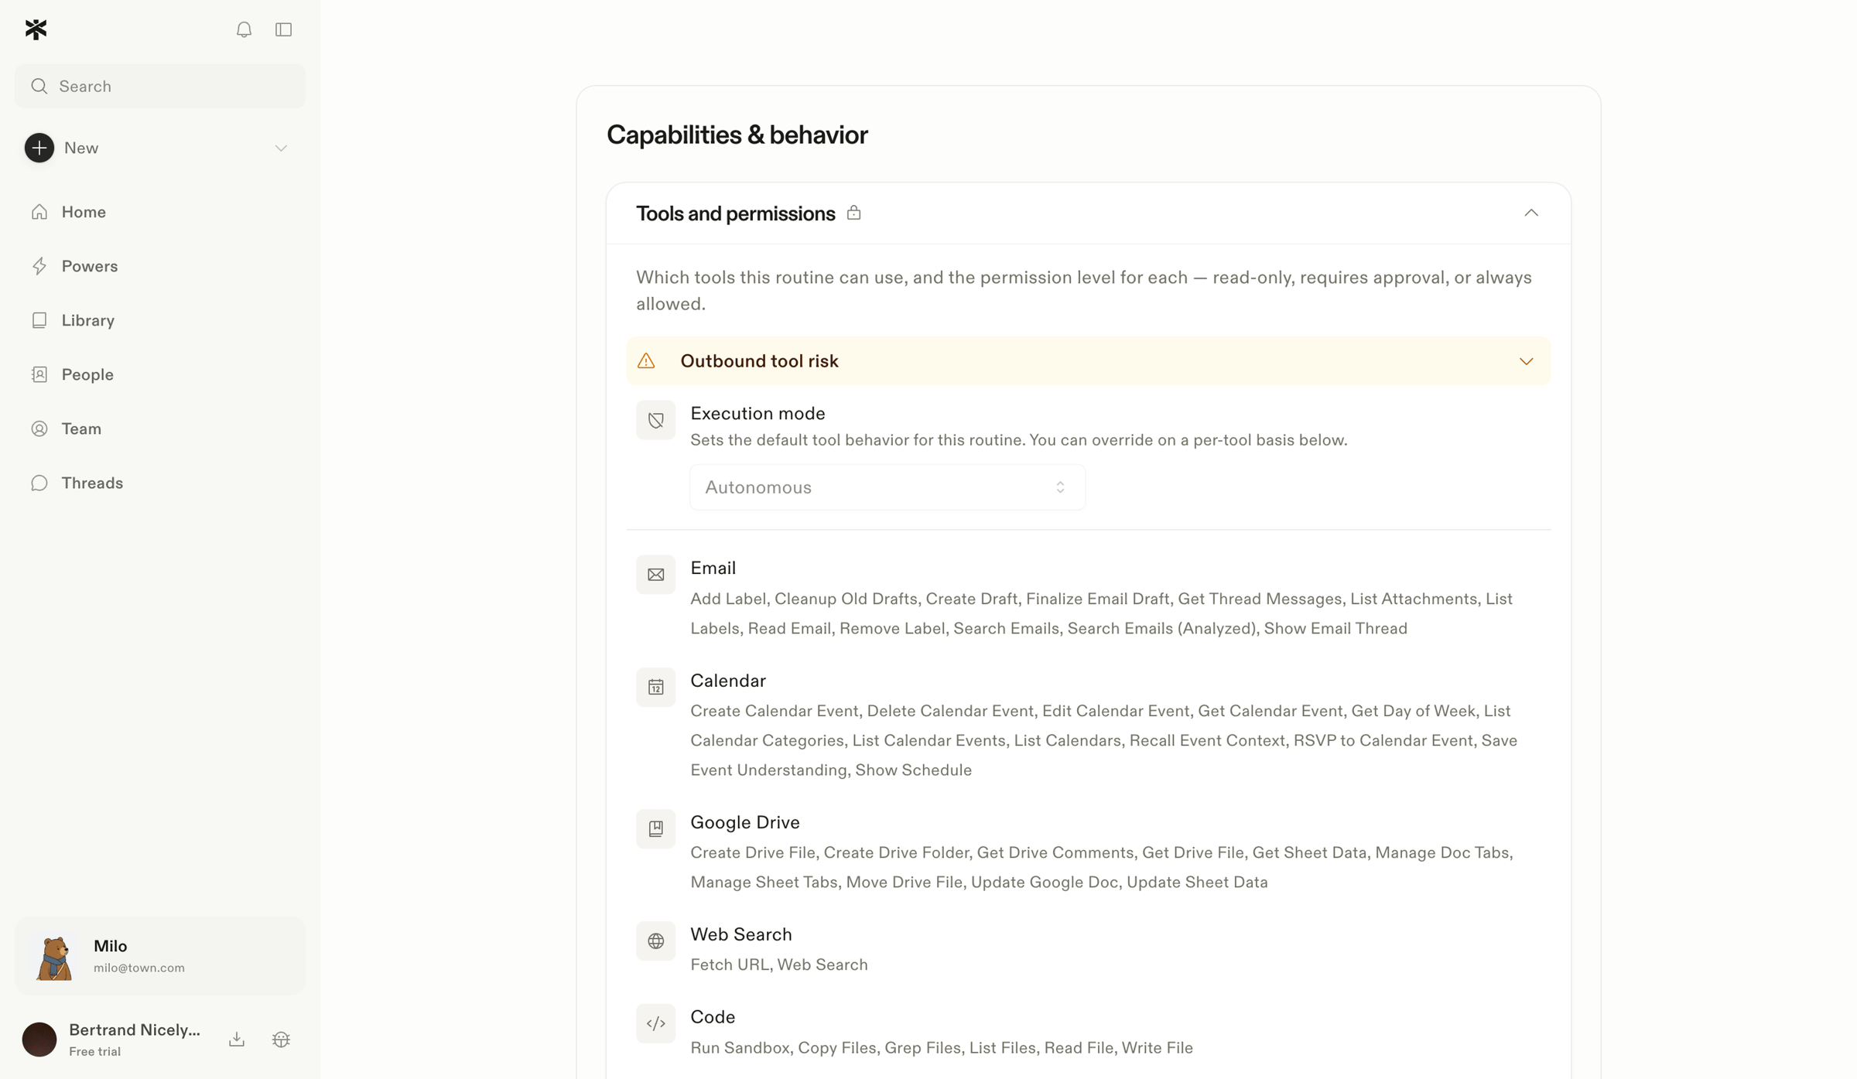The image size is (1857, 1079).
Task: Click the Capabilities & behavior heading
Action: pos(737,135)
